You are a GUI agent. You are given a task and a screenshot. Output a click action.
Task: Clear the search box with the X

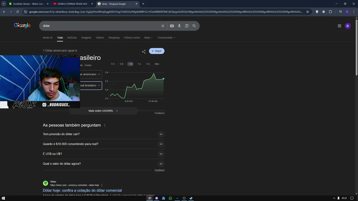point(163,26)
